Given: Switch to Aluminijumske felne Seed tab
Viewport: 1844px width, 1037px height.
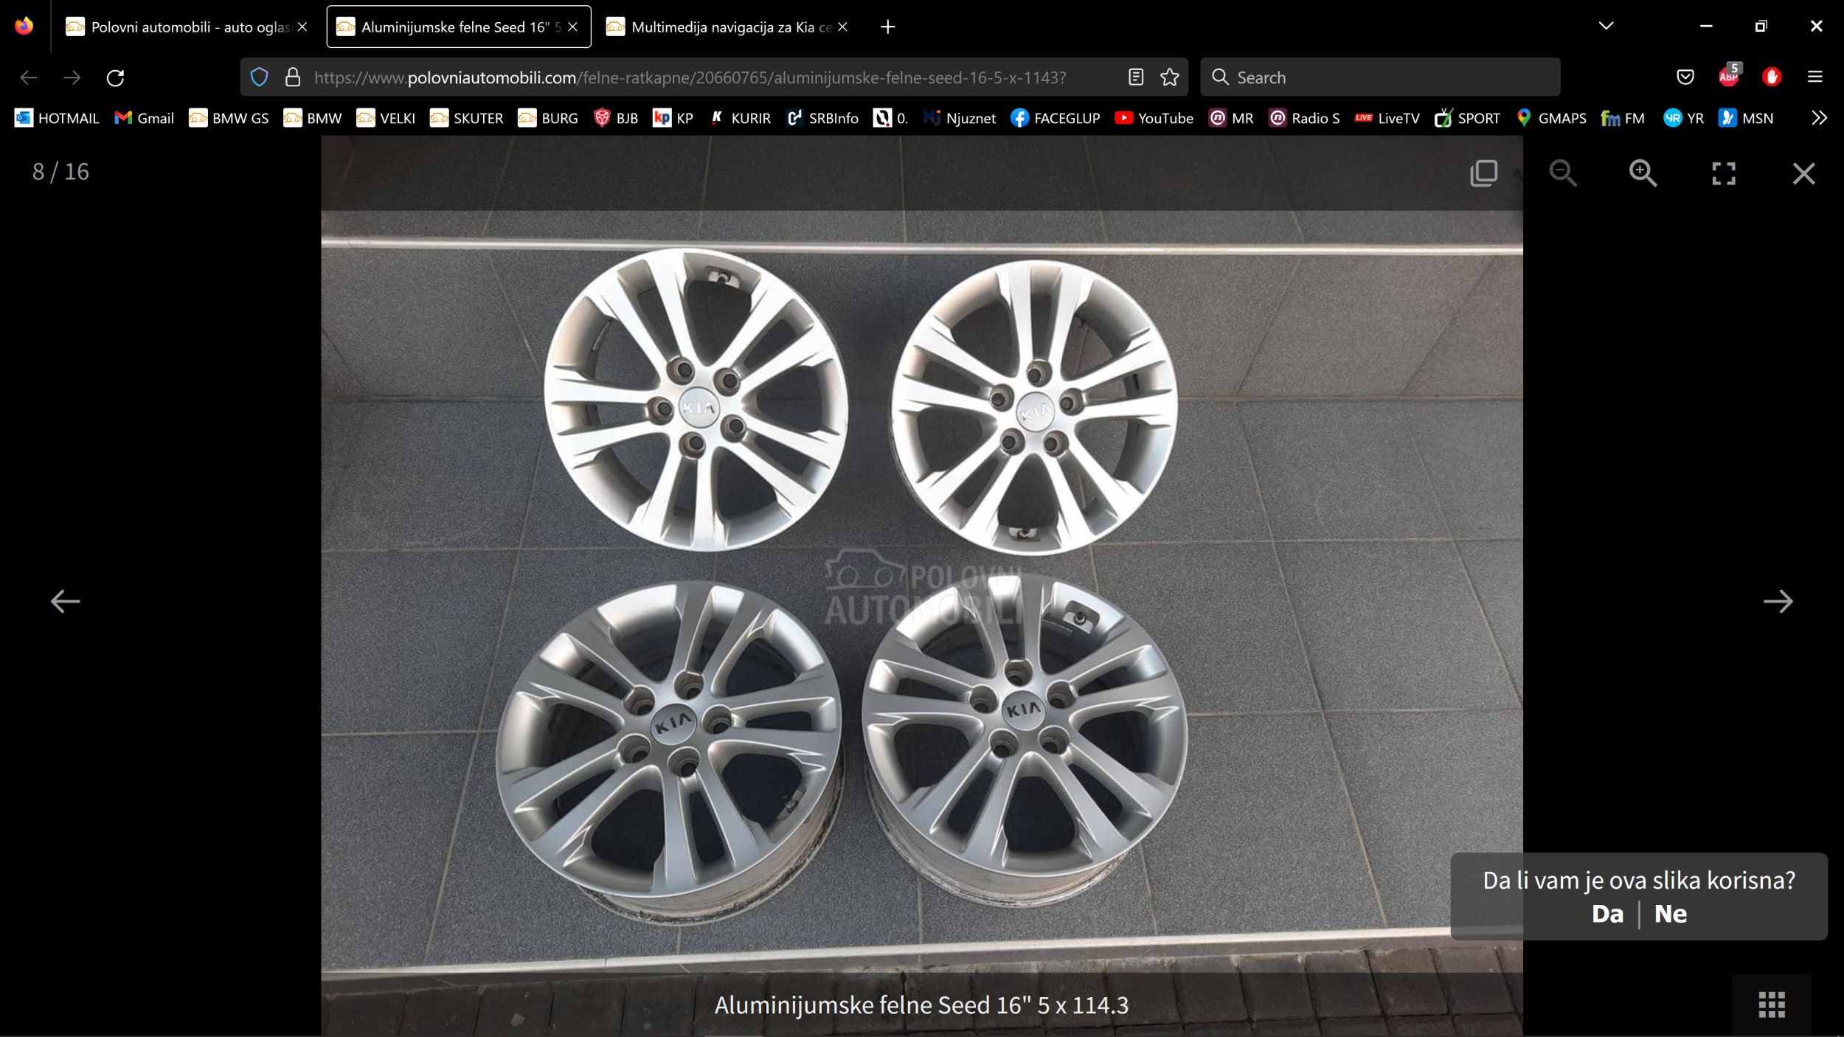Looking at the screenshot, I should click(x=459, y=27).
